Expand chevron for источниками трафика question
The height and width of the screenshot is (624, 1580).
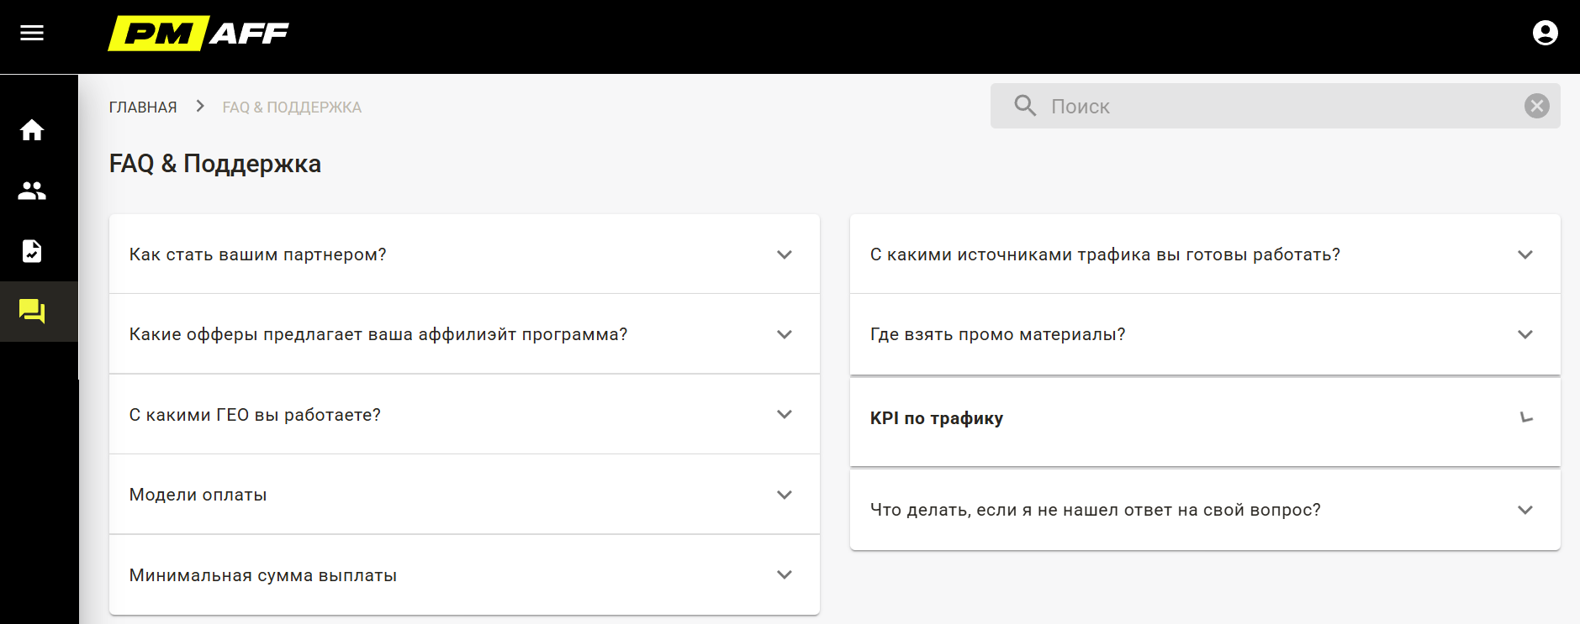click(x=1525, y=254)
